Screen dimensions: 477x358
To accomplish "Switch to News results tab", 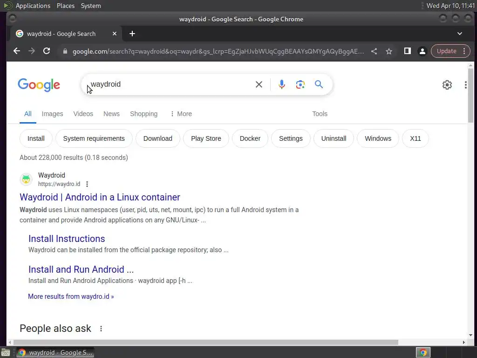I will (111, 114).
